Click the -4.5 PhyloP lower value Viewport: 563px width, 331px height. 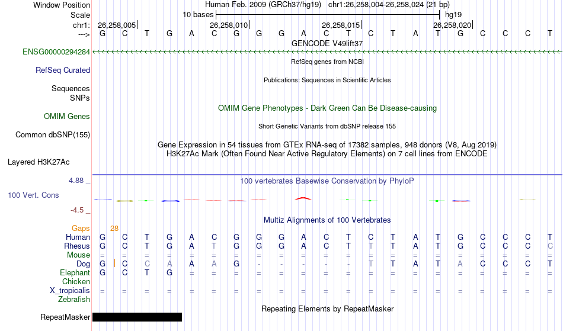(x=77, y=210)
